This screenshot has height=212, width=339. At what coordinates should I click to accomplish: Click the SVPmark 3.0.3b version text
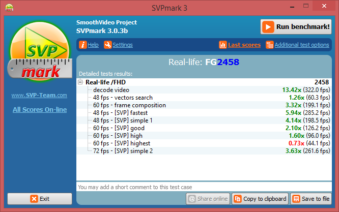pyautogui.click(x=102, y=31)
